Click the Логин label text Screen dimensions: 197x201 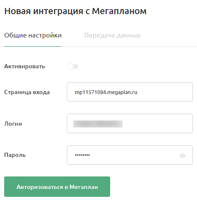13,124
